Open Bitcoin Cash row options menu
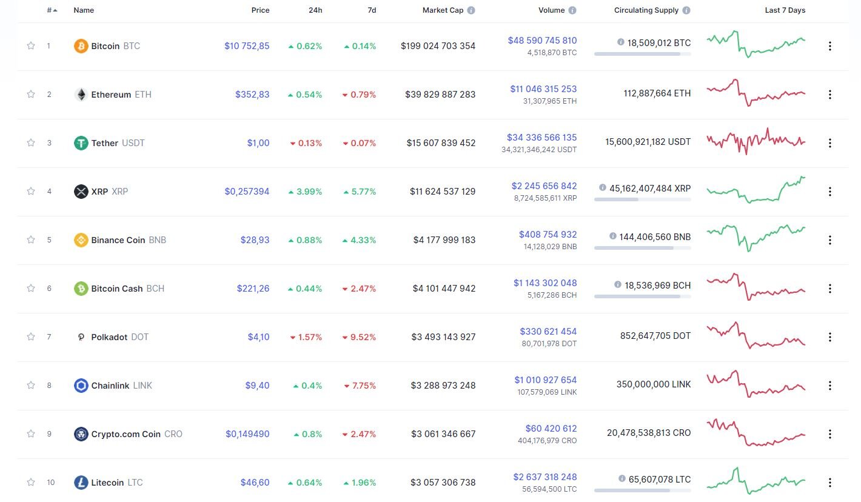The image size is (861, 502). pos(830,289)
